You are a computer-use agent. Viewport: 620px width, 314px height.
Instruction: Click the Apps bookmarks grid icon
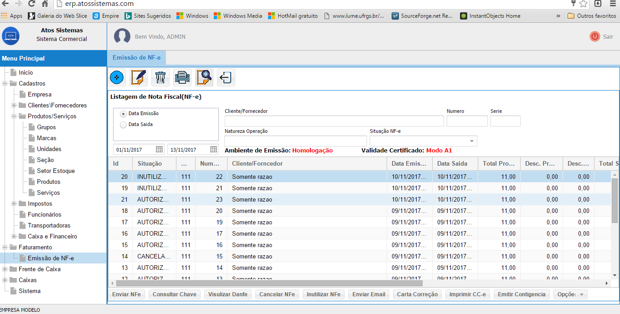(x=4, y=16)
